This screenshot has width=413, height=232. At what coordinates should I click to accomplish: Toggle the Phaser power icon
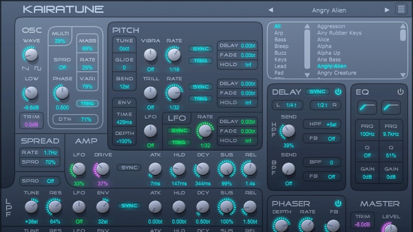click(x=338, y=203)
